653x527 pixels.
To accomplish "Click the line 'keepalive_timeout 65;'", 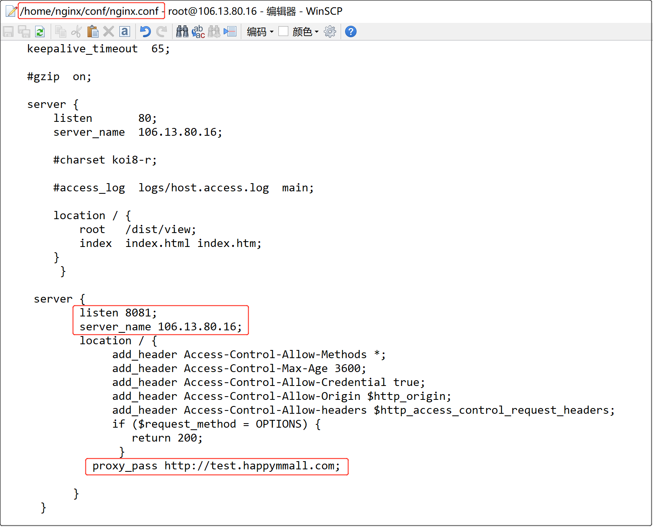I will 99,49.
